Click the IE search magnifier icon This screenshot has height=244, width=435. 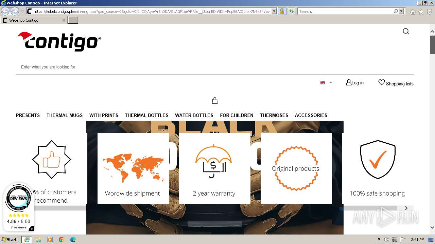396,11
